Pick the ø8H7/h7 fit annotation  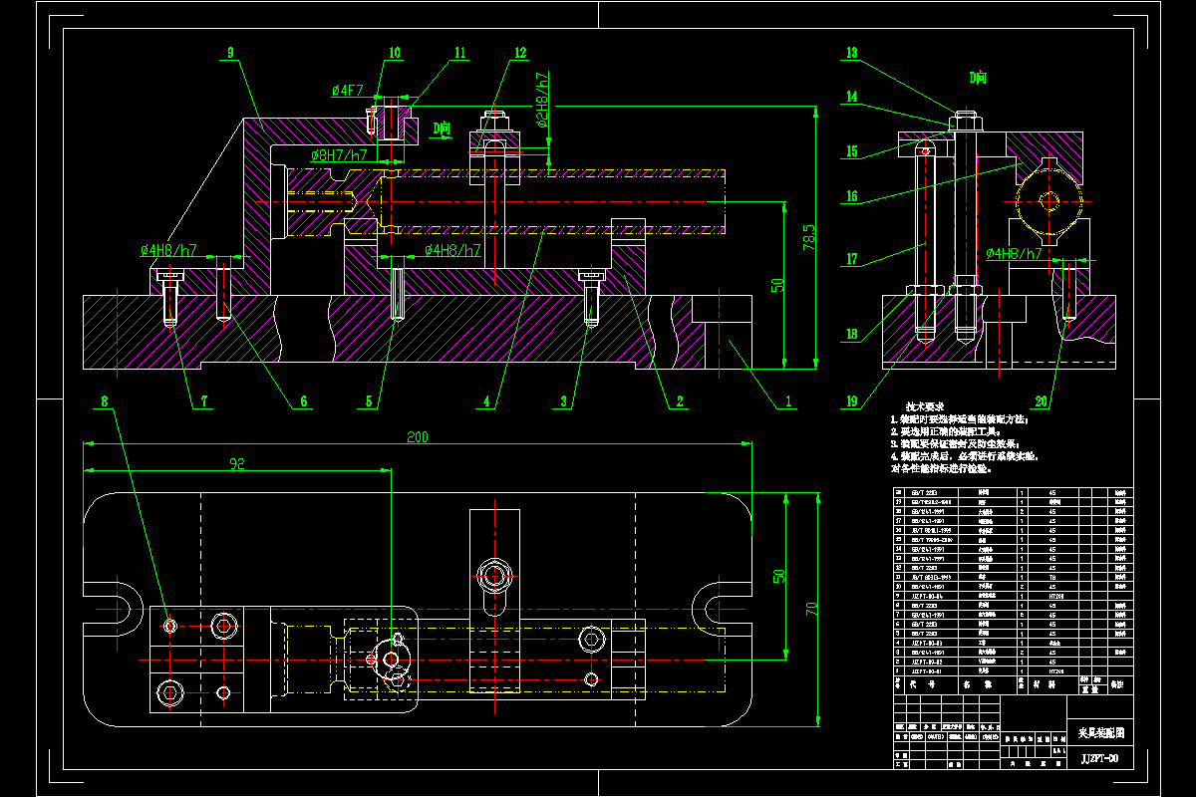338,155
